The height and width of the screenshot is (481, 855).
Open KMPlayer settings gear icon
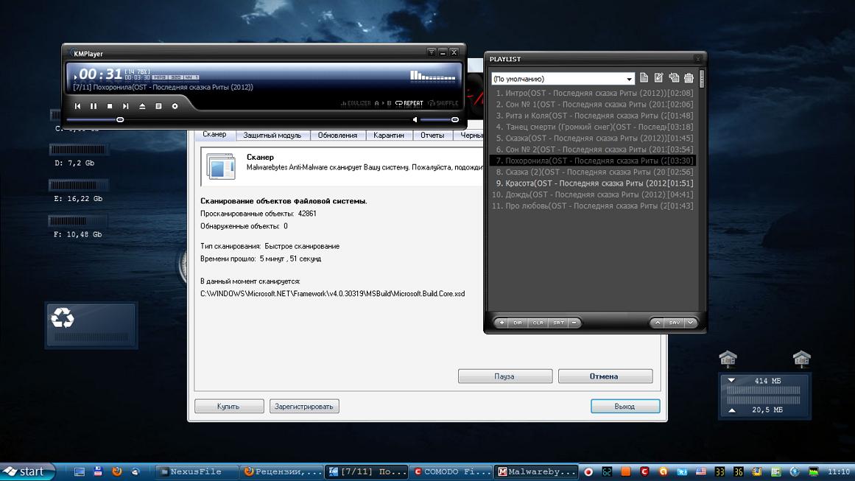(175, 107)
